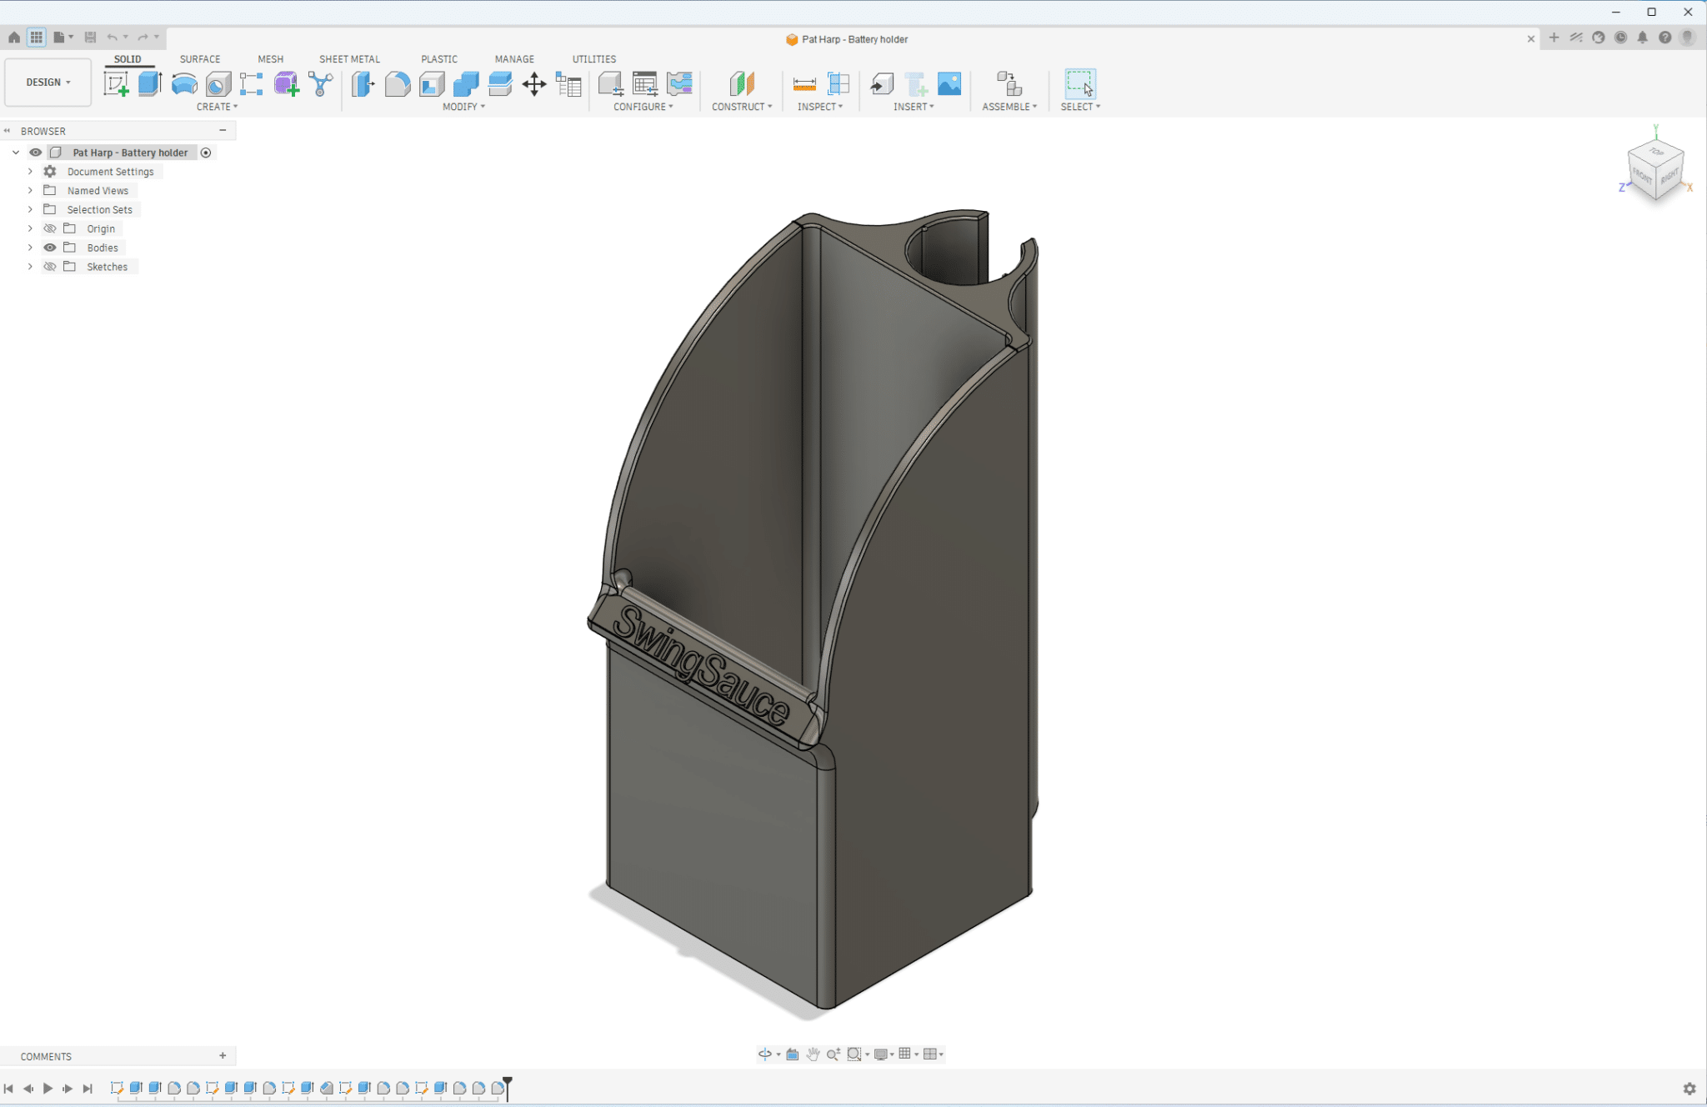The image size is (1707, 1107).
Task: Select the Press Pull tool
Action: (363, 83)
